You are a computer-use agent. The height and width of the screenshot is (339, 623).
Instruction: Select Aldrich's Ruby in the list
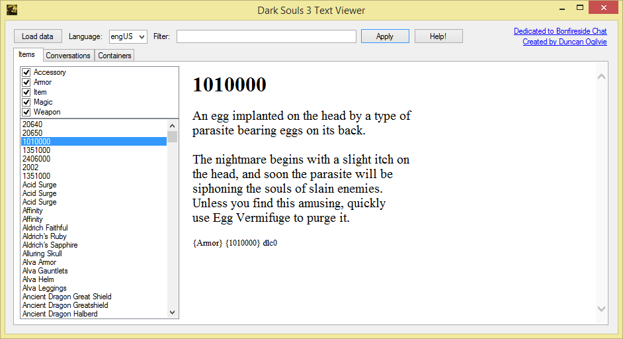tap(94, 236)
